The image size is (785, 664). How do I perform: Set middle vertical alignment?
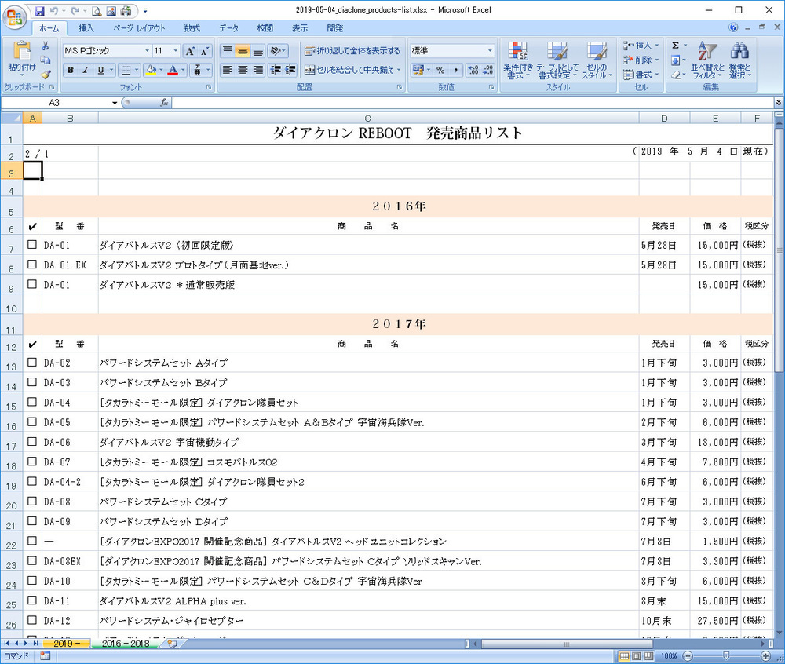tap(243, 50)
